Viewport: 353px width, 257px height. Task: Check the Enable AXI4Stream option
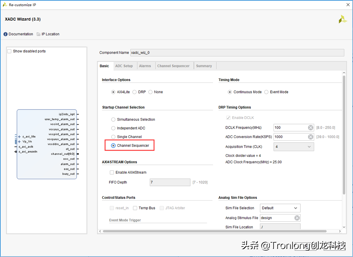pos(112,172)
